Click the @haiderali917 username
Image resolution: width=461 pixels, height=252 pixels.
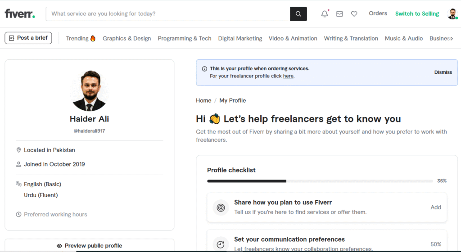[x=90, y=131]
